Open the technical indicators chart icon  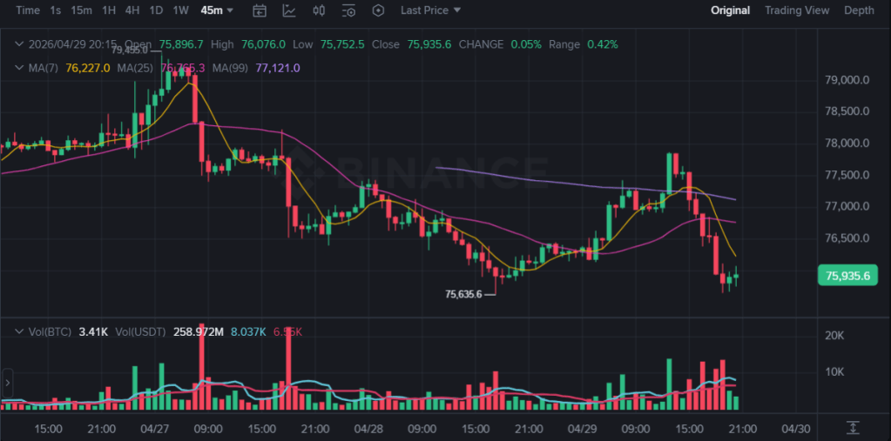(289, 10)
